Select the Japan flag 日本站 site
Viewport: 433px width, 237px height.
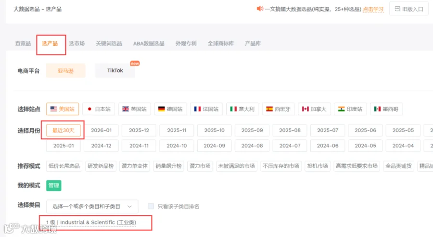coord(99,109)
